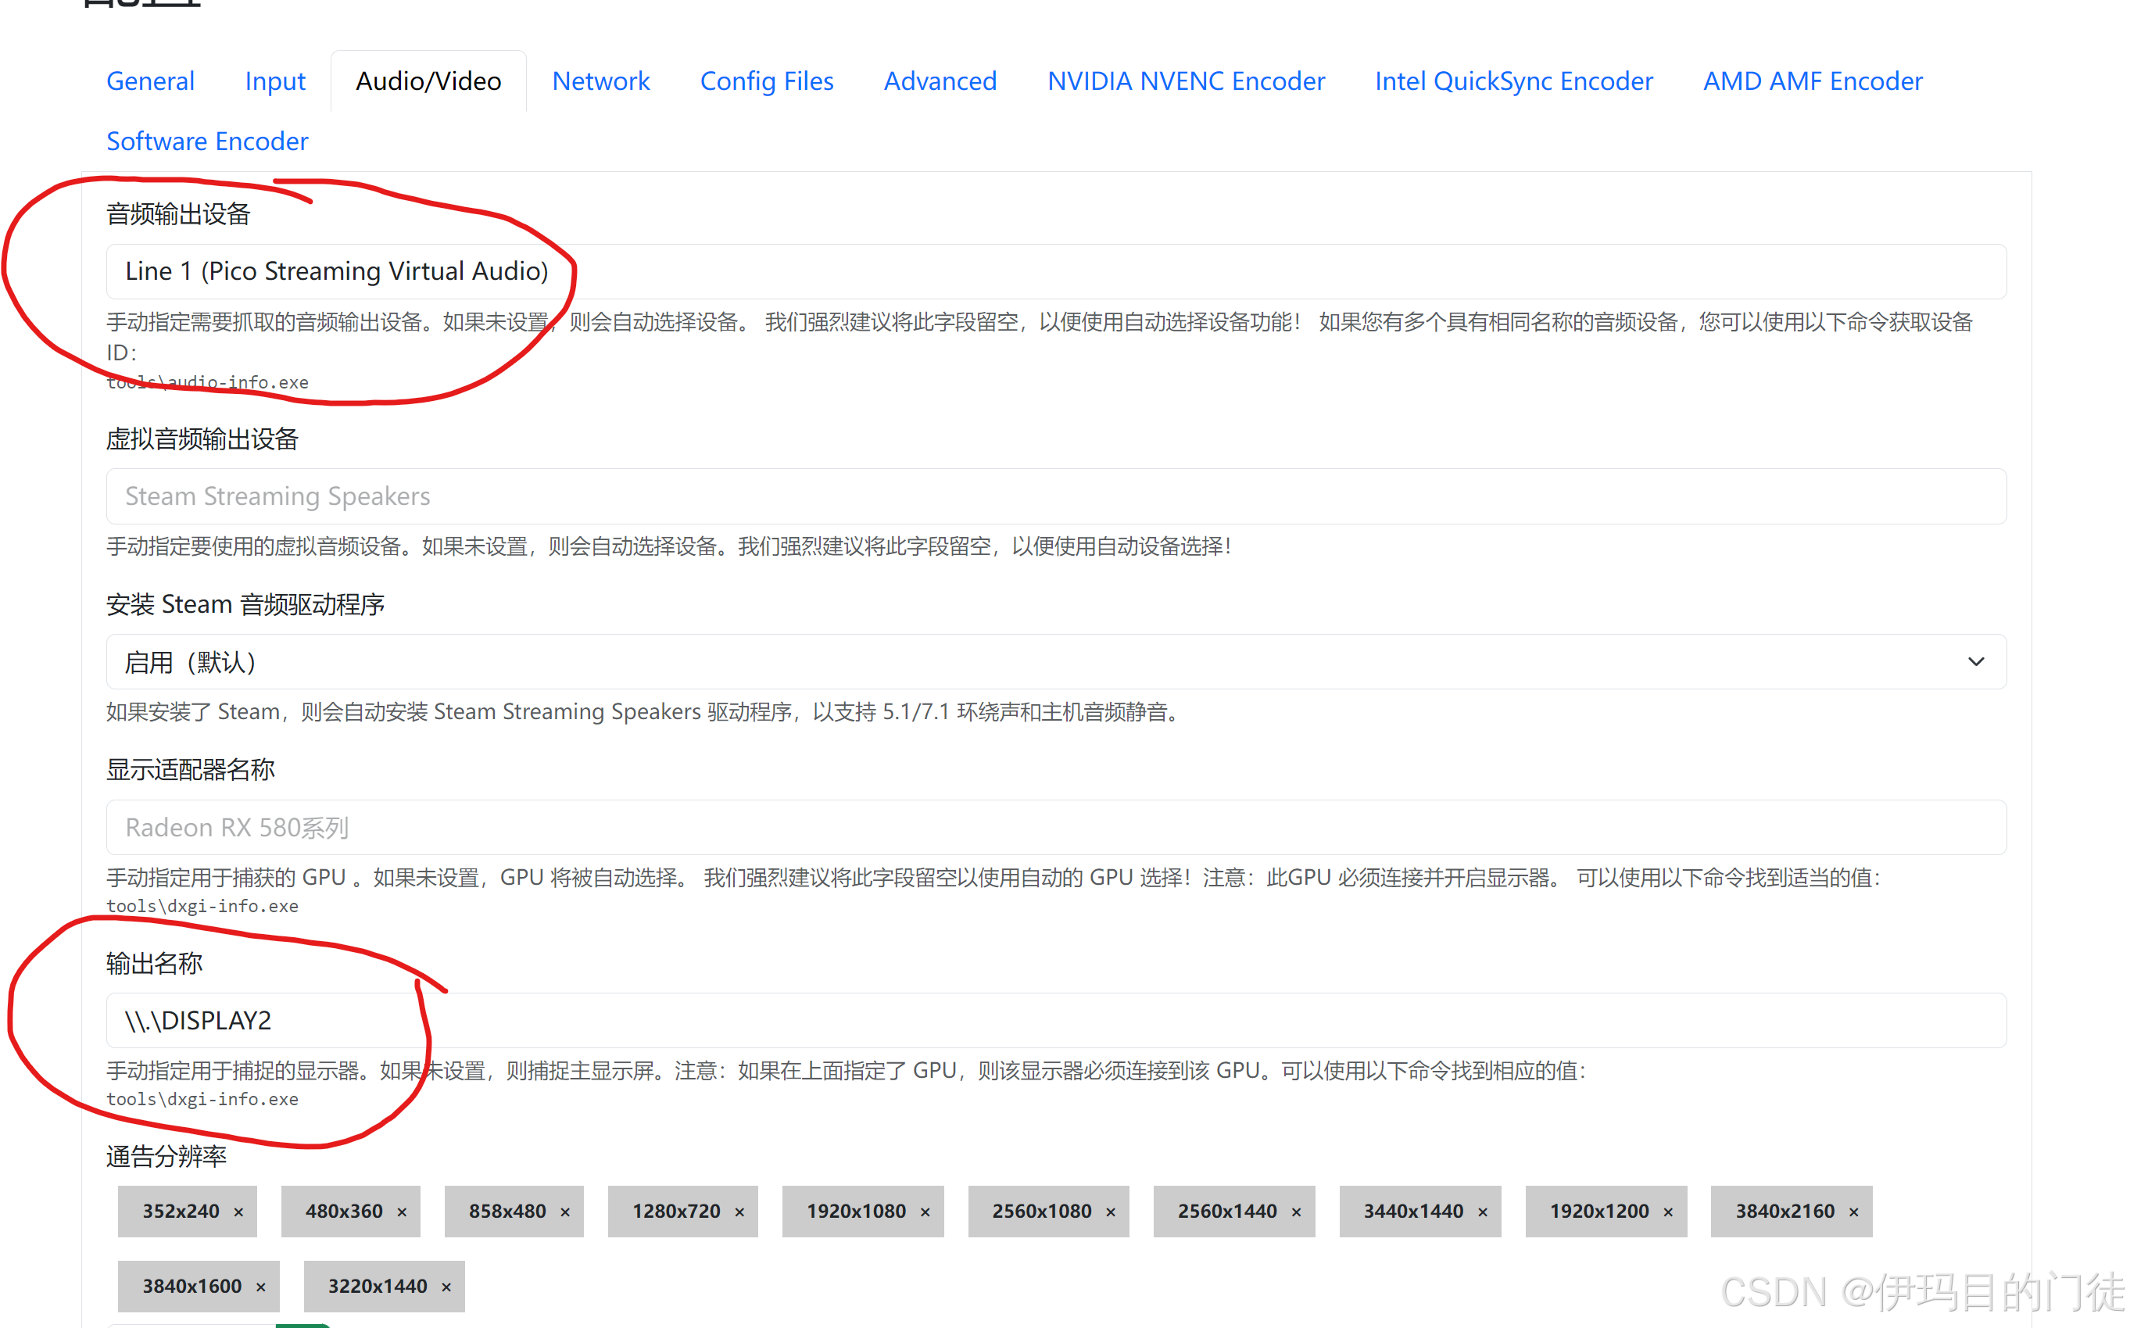Select the General tab
The height and width of the screenshot is (1328, 2130).
coord(149,81)
